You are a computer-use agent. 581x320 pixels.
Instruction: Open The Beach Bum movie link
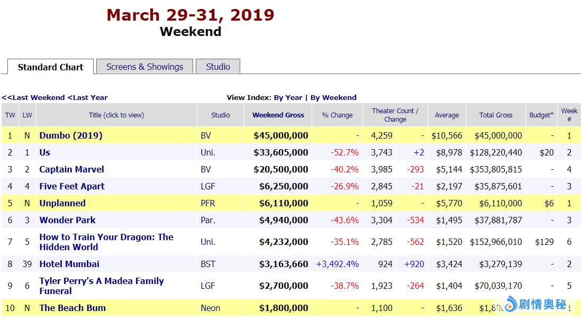pyautogui.click(x=72, y=308)
